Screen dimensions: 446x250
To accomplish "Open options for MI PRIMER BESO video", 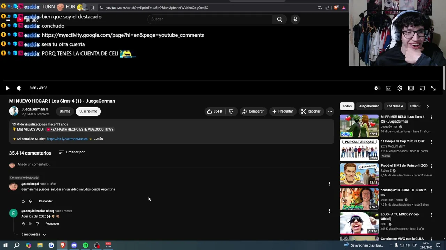I will (x=431, y=118).
